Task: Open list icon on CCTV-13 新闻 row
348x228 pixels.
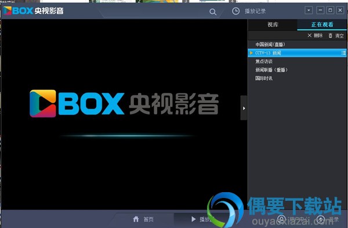Action: click(x=343, y=53)
